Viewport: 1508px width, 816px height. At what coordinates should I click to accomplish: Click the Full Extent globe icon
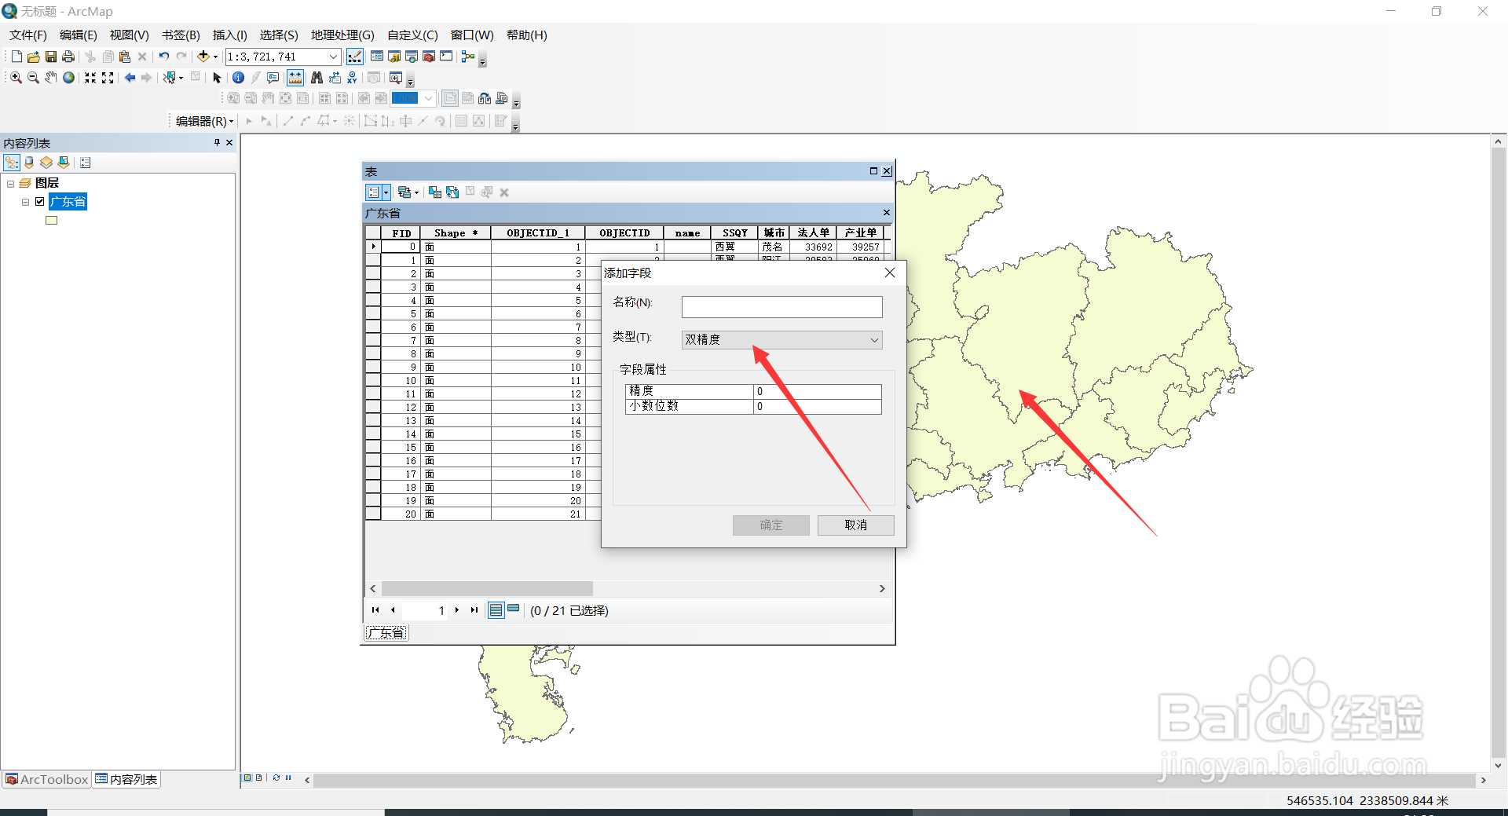68,78
